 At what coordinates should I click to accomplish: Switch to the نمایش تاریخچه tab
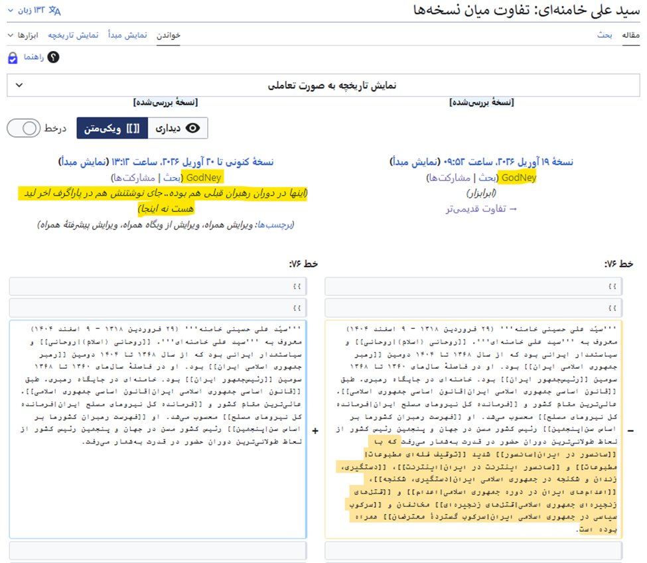73,35
